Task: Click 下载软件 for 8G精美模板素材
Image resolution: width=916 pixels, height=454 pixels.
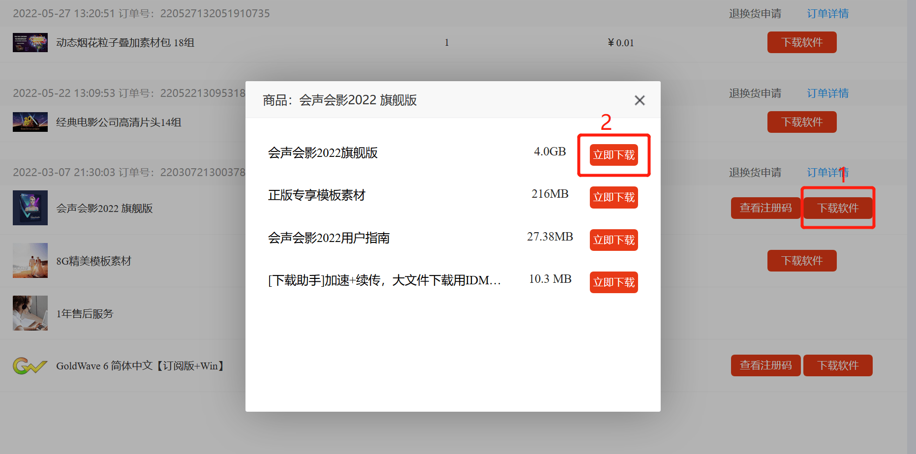Action: tap(802, 261)
